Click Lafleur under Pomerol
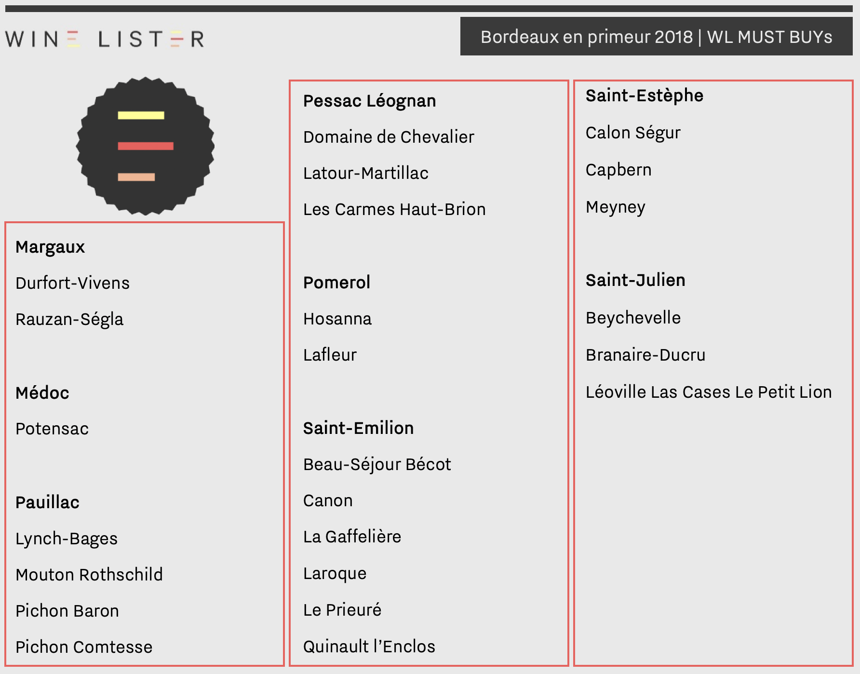The image size is (860, 674). pos(330,355)
